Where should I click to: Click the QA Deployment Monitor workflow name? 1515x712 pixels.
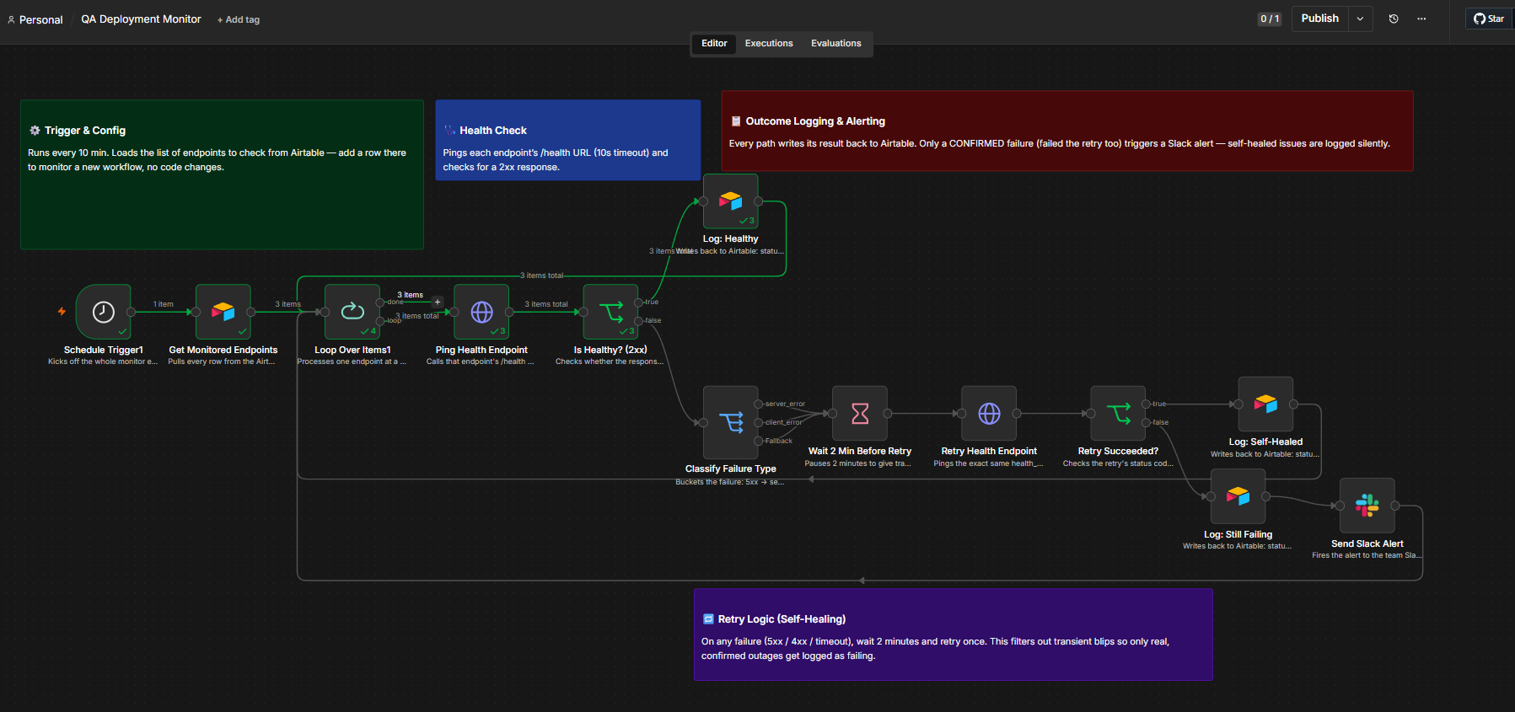(x=141, y=19)
